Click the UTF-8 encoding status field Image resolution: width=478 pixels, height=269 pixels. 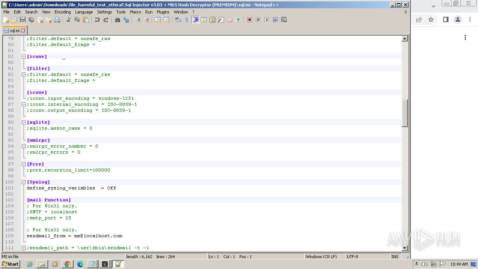(x=368, y=257)
